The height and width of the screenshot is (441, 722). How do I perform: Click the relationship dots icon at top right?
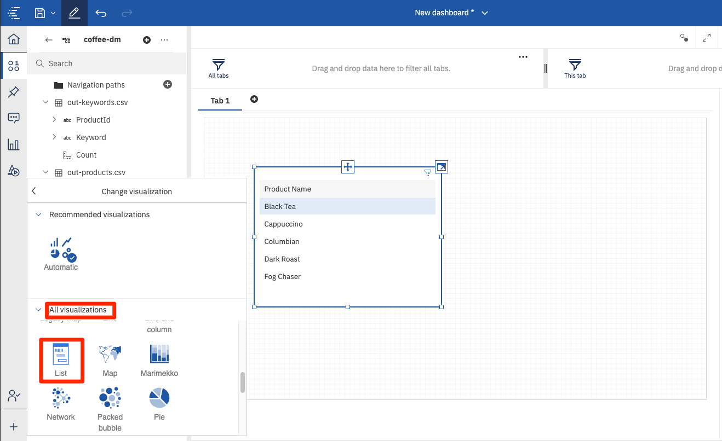(x=684, y=38)
